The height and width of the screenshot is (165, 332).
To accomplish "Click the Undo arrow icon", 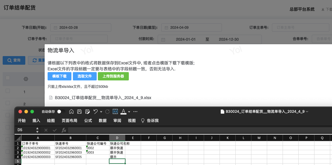I will [95, 112].
